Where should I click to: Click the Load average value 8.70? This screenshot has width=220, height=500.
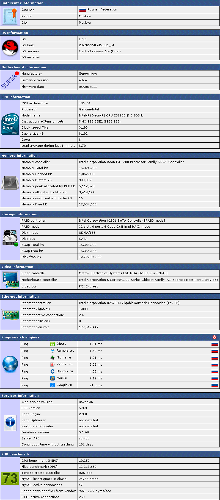coord(82,146)
